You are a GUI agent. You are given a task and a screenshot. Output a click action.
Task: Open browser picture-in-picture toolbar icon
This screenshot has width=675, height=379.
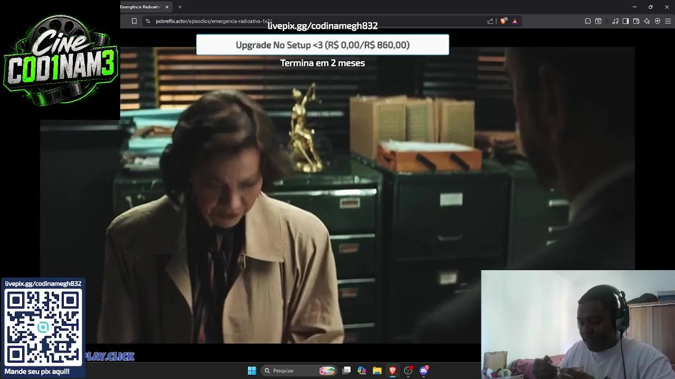coord(599,21)
